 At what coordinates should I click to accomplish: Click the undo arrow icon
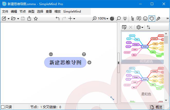pos(57,19)
